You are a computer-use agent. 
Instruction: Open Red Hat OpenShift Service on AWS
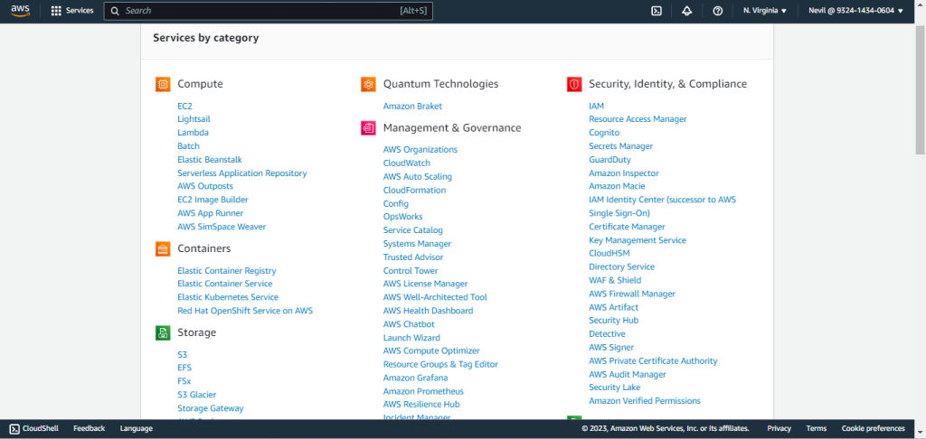245,311
